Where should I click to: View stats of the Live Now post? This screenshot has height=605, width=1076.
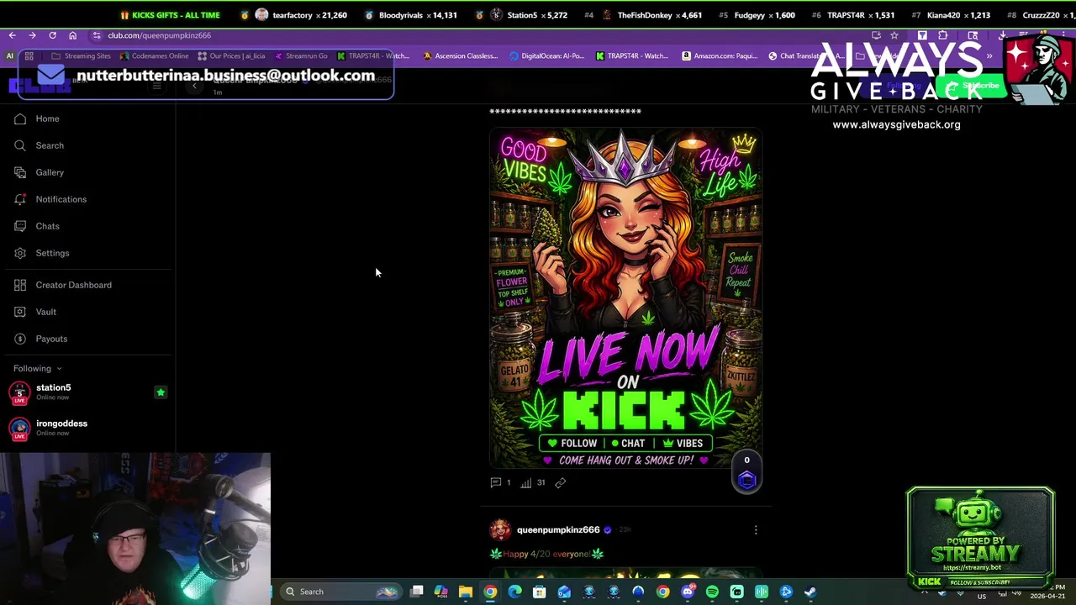532,482
